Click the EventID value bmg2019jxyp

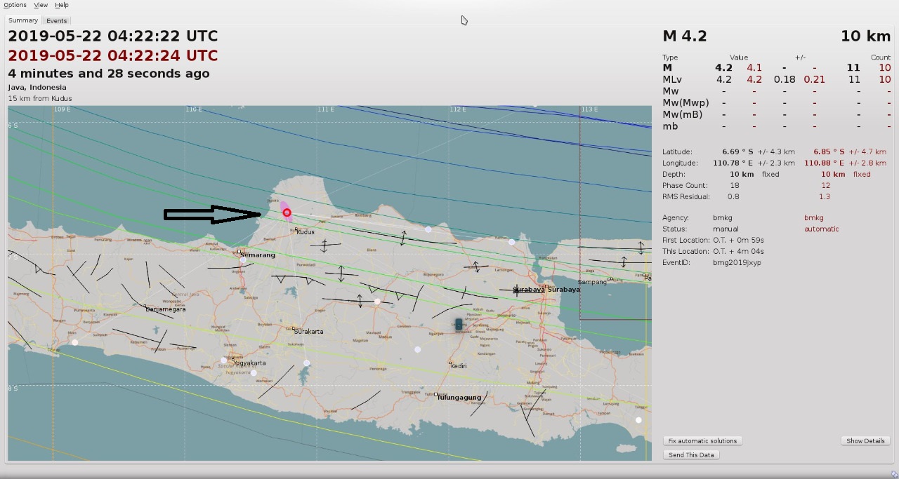coord(737,262)
